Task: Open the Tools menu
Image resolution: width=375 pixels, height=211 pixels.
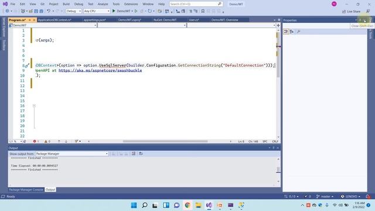Action: 116,4
